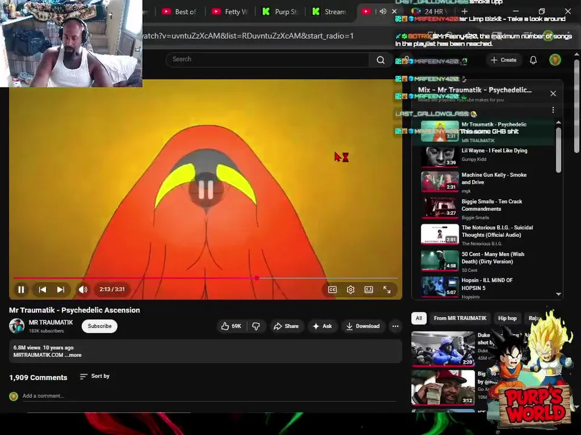This screenshot has height=435, width=581.
Task: Open the Create menu
Action: pos(503,60)
